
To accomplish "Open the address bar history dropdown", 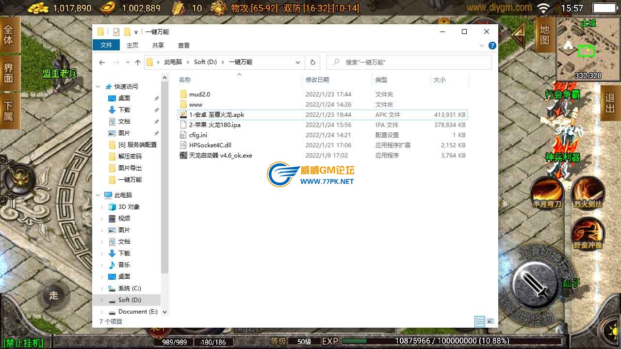I will pyautogui.click(x=297, y=62).
